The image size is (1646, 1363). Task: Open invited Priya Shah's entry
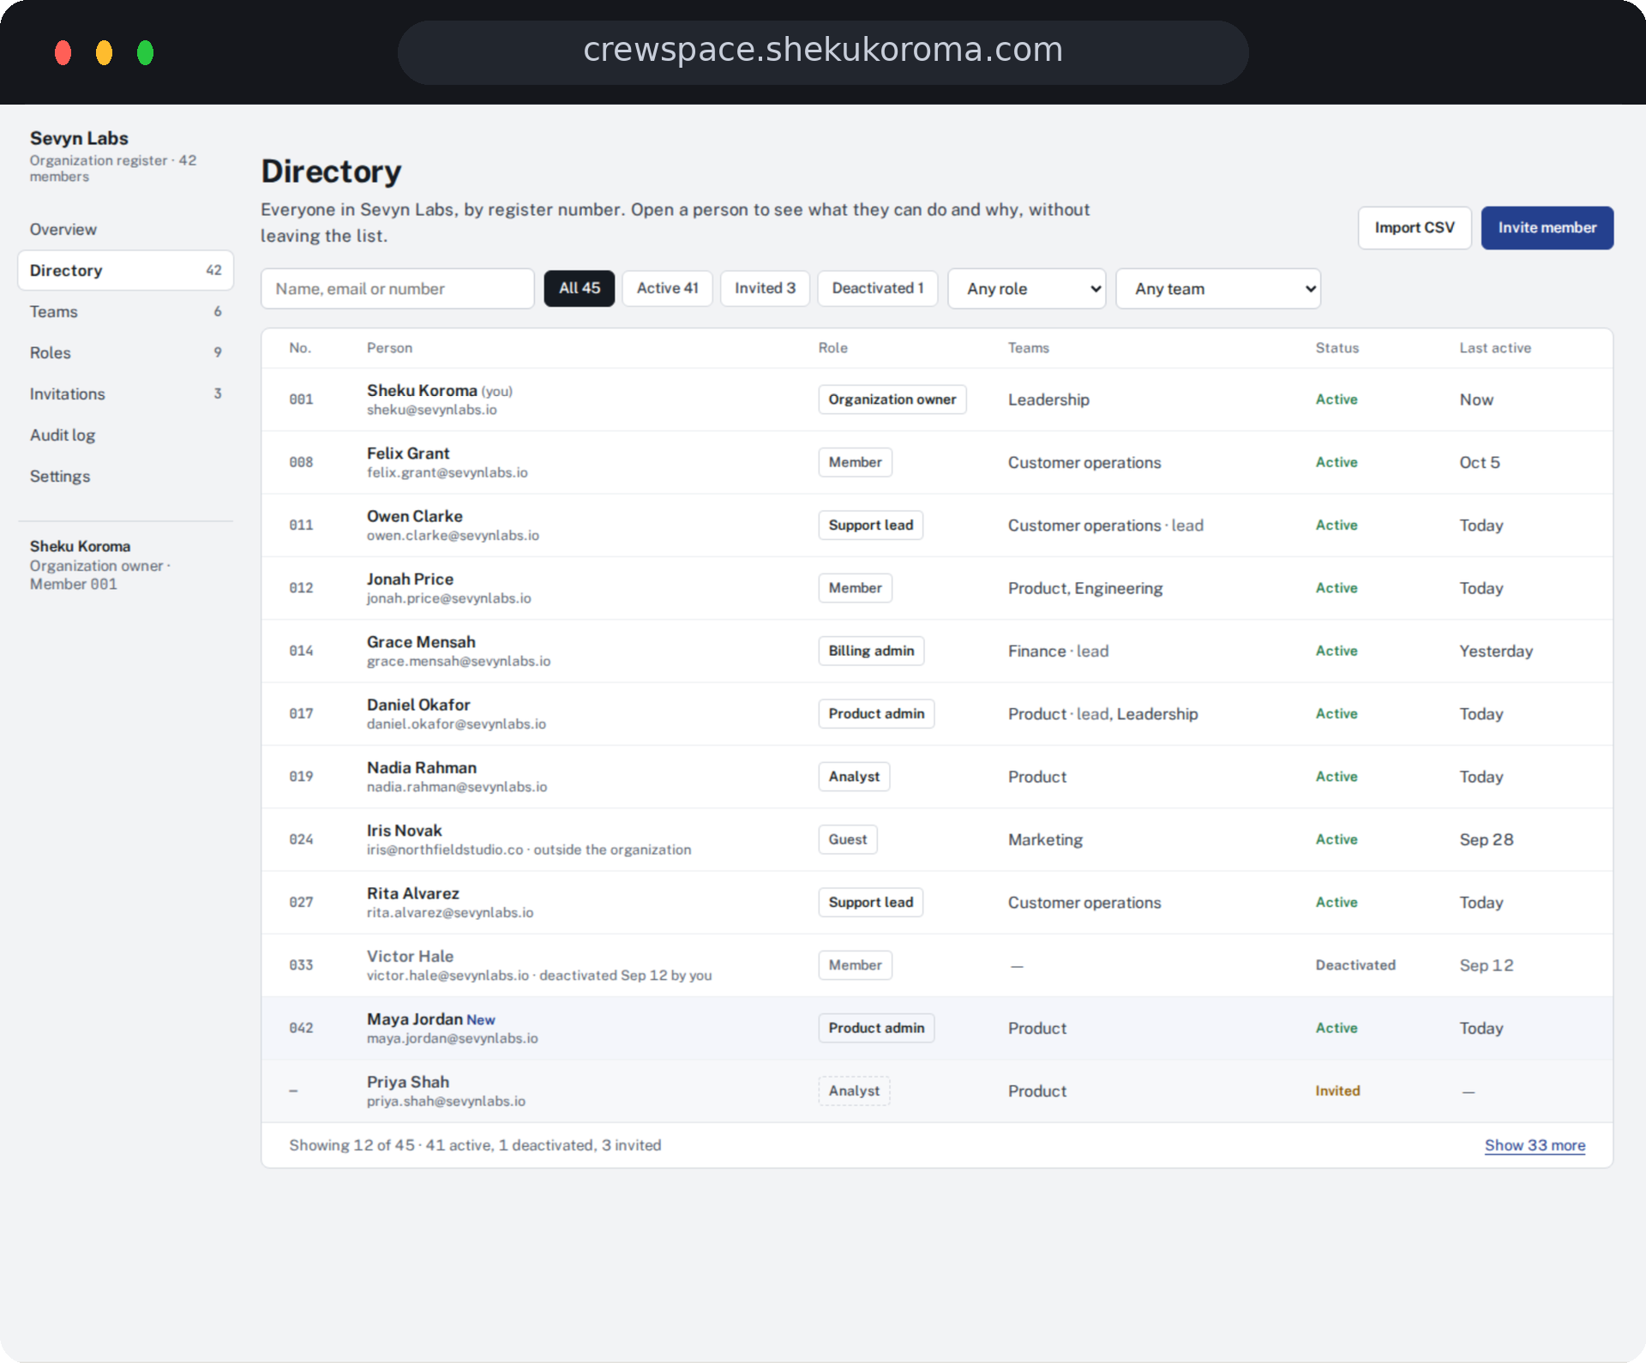pyautogui.click(x=937, y=1091)
